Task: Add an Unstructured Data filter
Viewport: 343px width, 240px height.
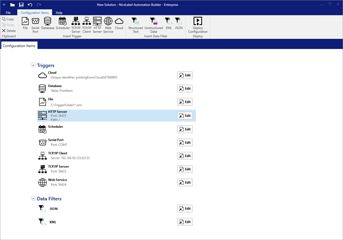Action: click(154, 25)
